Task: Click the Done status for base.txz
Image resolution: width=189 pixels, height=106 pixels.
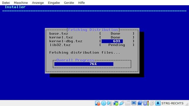Action: coord(115,34)
